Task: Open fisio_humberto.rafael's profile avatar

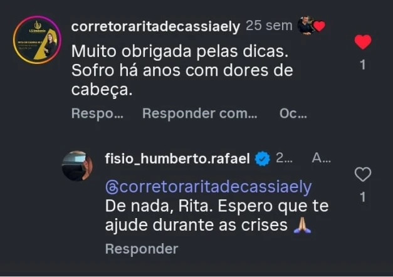Action: tap(77, 165)
